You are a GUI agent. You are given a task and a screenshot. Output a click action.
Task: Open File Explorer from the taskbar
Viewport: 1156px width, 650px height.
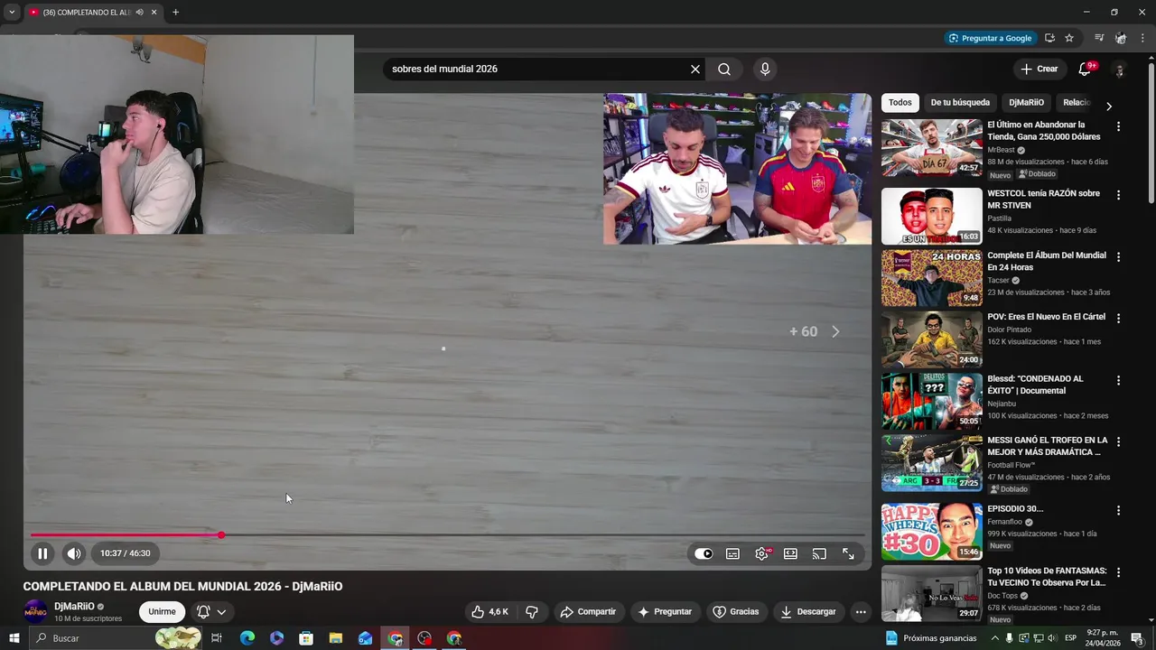click(335, 638)
